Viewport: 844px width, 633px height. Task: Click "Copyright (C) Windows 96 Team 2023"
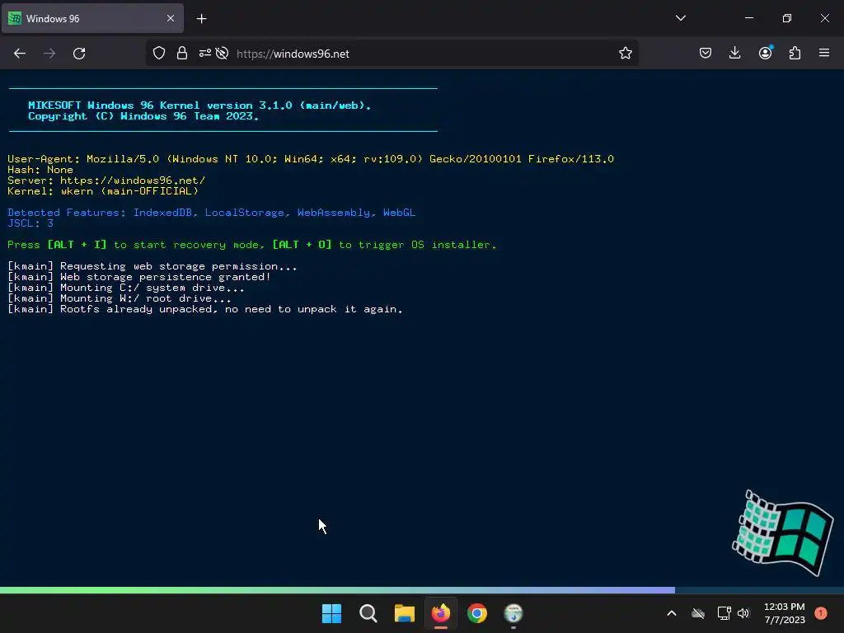(143, 116)
